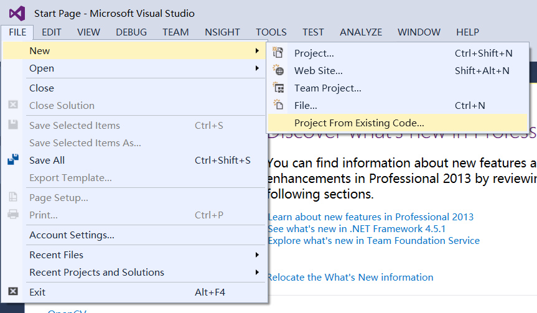Open Explore what's new in Team Foundation Service
Viewport: 537px width, 313px height.
(x=373, y=240)
